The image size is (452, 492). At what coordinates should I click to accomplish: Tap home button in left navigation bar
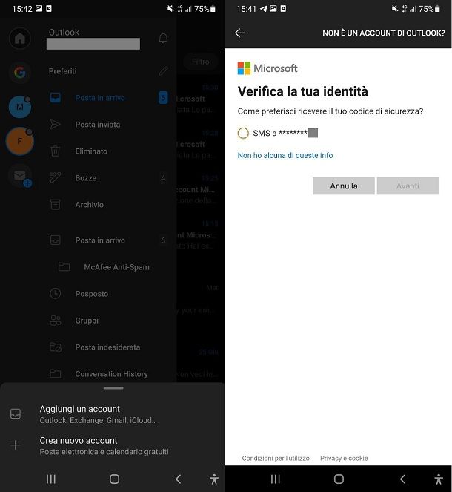tap(114, 479)
